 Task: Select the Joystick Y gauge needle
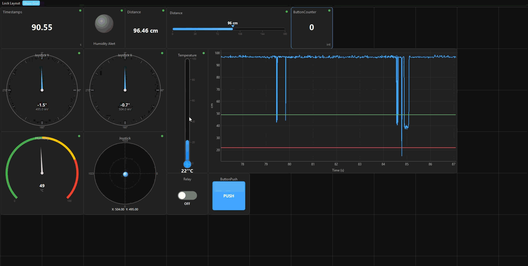pos(42,77)
